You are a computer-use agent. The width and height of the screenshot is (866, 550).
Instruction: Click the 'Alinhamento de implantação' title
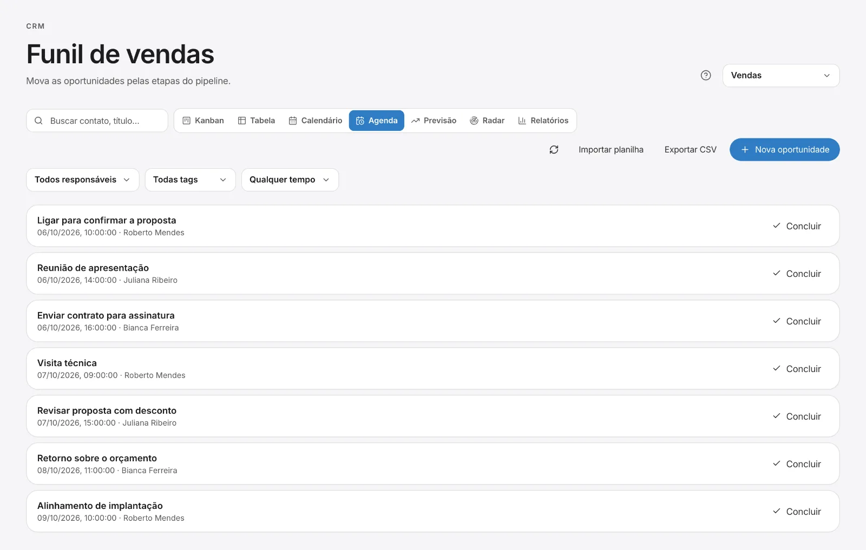tap(100, 506)
